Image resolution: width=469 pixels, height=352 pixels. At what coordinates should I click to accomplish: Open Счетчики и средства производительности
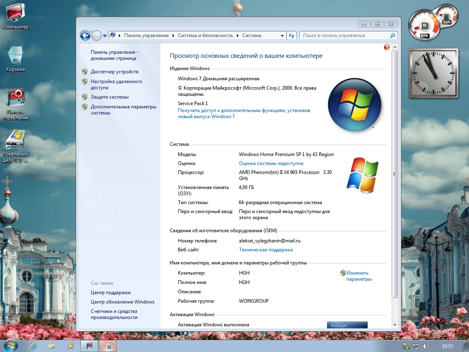114,314
